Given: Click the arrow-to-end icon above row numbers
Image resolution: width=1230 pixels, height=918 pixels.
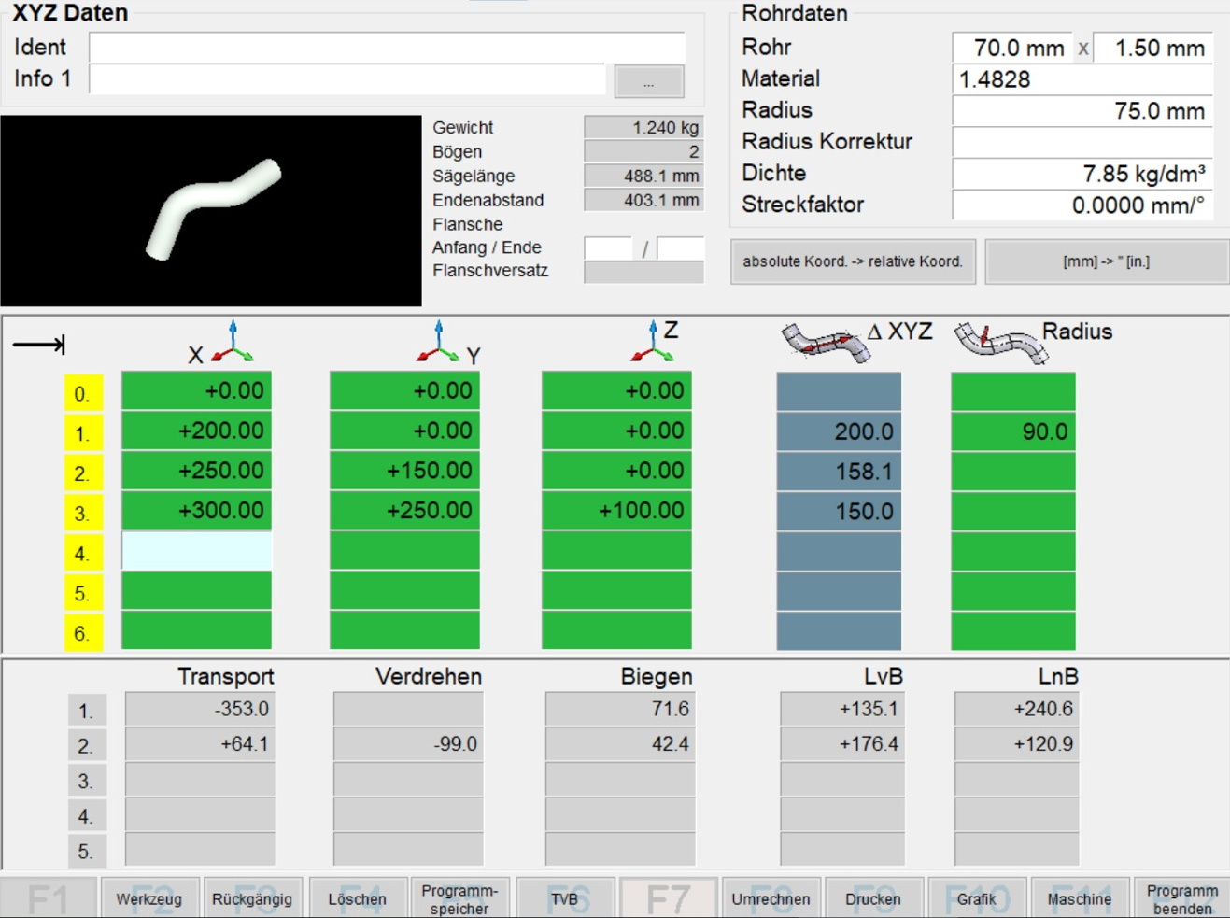Looking at the screenshot, I should 39,346.
